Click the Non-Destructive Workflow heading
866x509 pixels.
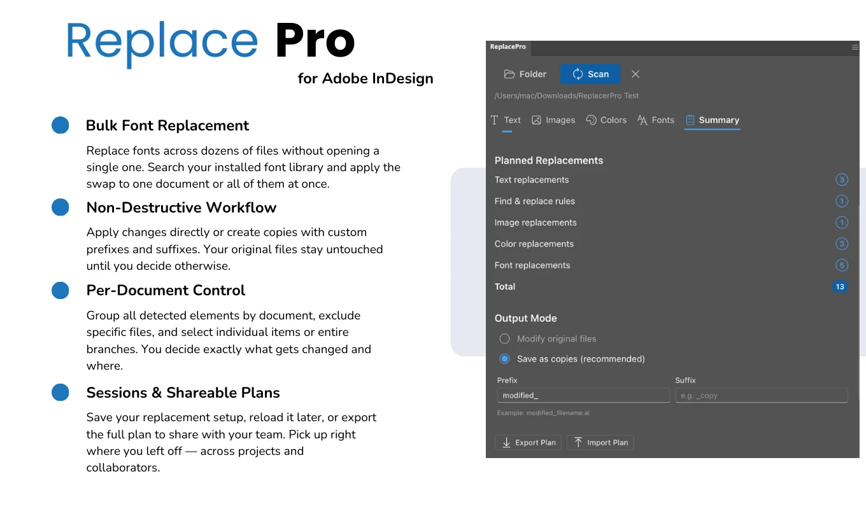(x=181, y=207)
